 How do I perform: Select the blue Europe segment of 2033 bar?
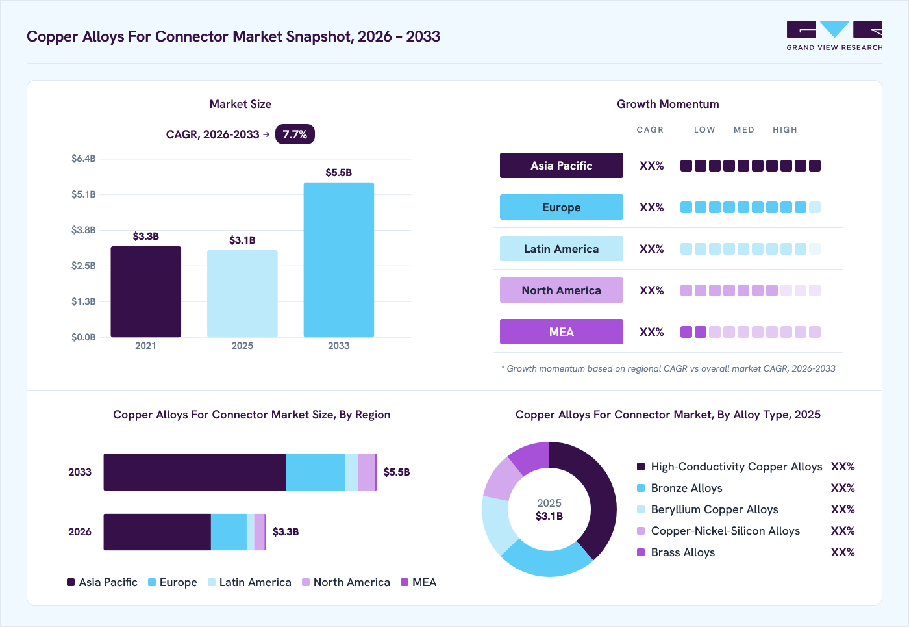tap(316, 472)
